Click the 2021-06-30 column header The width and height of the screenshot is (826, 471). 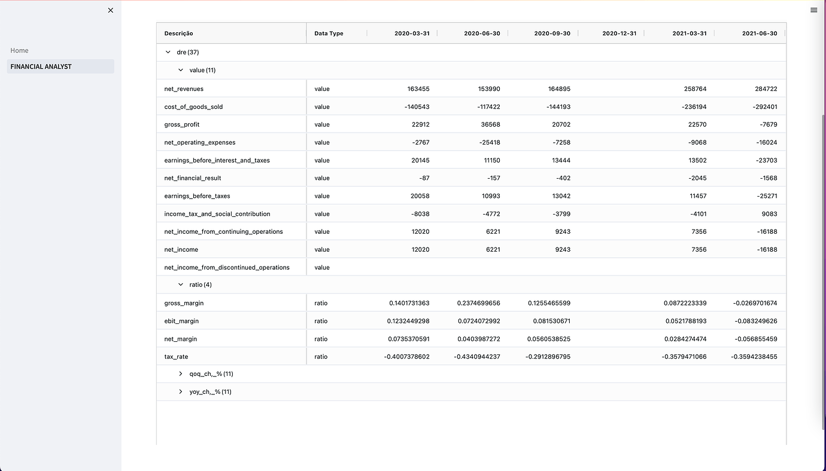click(760, 33)
